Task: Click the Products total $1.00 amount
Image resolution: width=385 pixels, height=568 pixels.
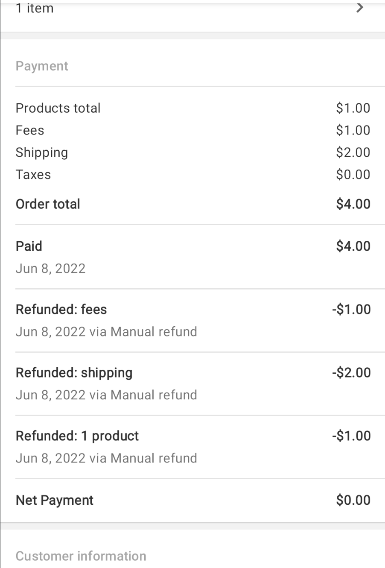Action: (x=353, y=108)
